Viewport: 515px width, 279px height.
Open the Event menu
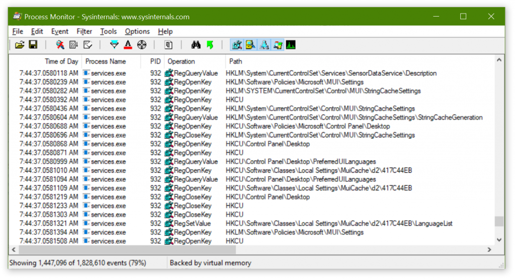(x=59, y=32)
